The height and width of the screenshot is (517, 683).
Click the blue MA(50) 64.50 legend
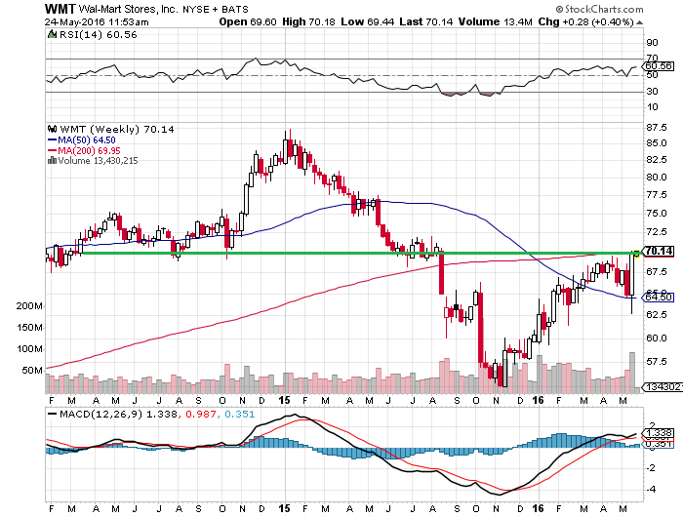pyautogui.click(x=82, y=140)
